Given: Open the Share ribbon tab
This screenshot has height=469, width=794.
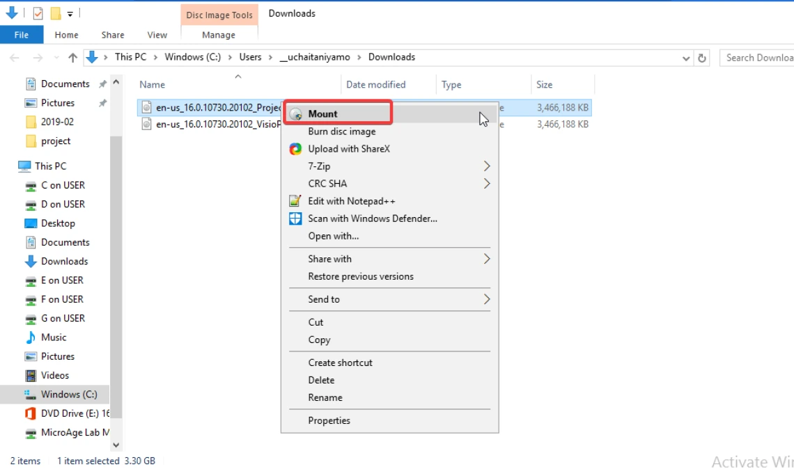Looking at the screenshot, I should point(113,35).
